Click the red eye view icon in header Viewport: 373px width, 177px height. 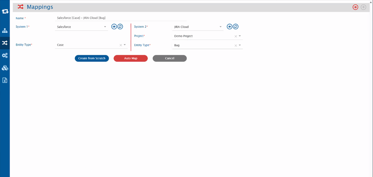[x=355, y=7]
